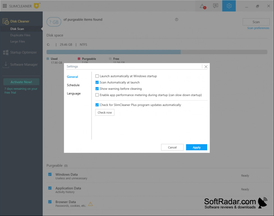The width and height of the screenshot is (274, 216).
Task: Click the 29.46 GB disk size text
Action: [66, 45]
